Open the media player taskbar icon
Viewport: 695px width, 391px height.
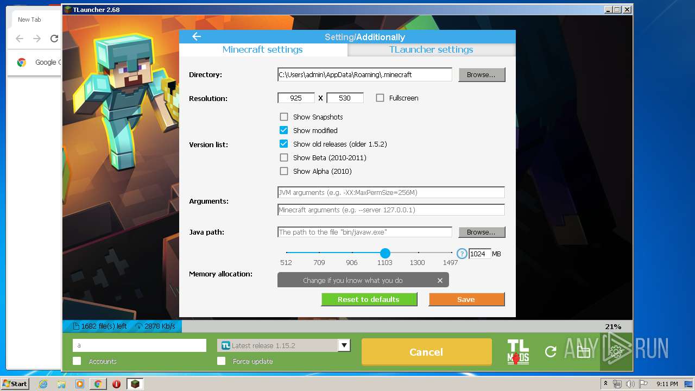pos(80,384)
